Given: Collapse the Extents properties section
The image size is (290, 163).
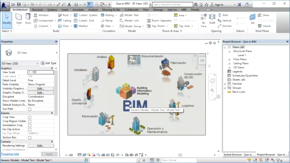Looking at the screenshot, I should 52,113.
